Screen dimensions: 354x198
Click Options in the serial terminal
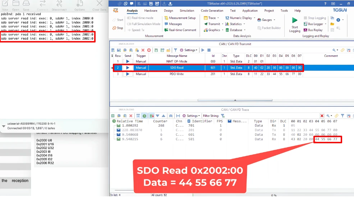click(79, 6)
